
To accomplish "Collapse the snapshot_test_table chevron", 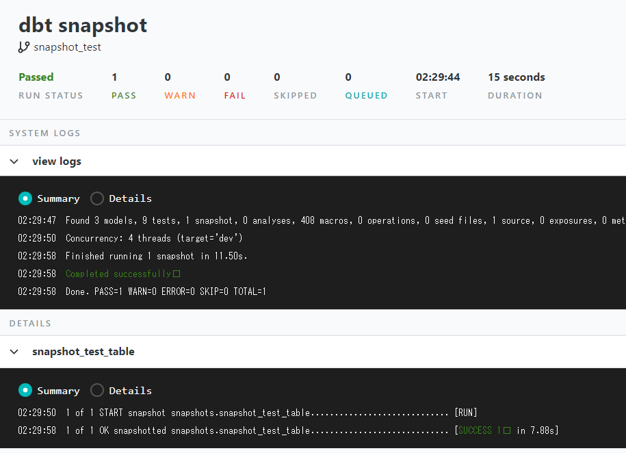I will (14, 352).
